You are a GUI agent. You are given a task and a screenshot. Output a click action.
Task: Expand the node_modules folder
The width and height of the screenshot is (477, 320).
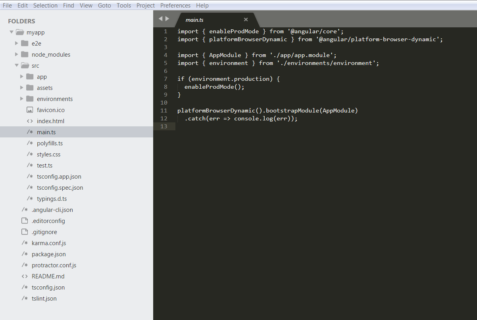click(x=17, y=54)
